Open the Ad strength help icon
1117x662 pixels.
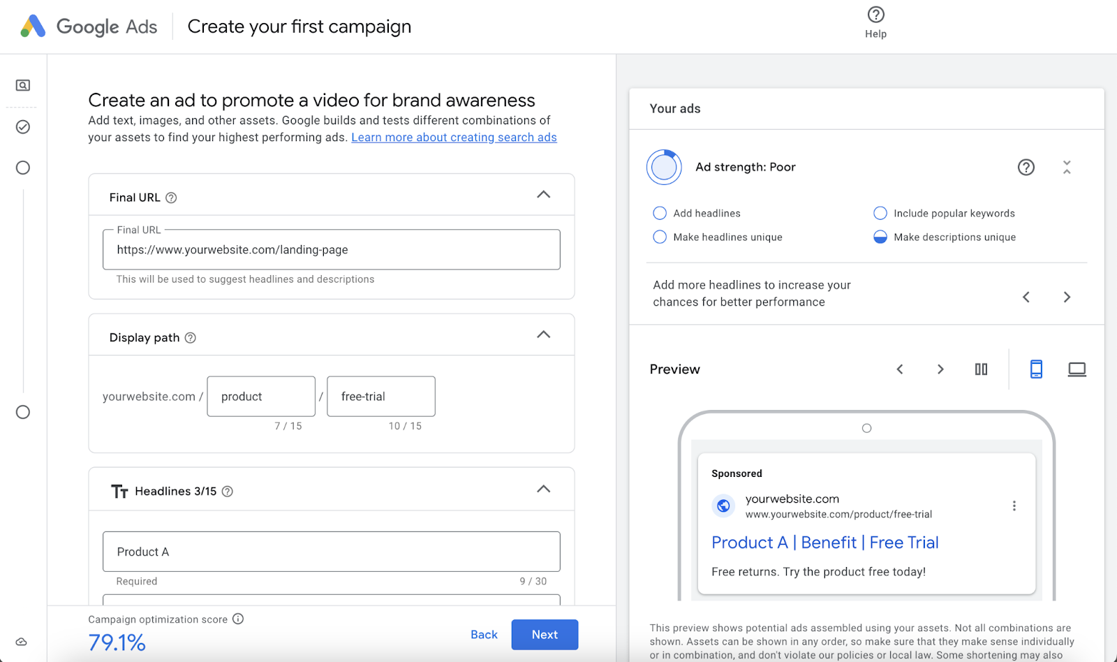point(1026,167)
